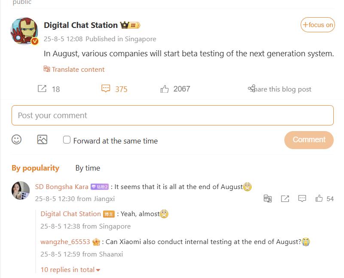Screen dimensions: 344x278
Task: Select By popularity sorting tab
Action: [35, 168]
